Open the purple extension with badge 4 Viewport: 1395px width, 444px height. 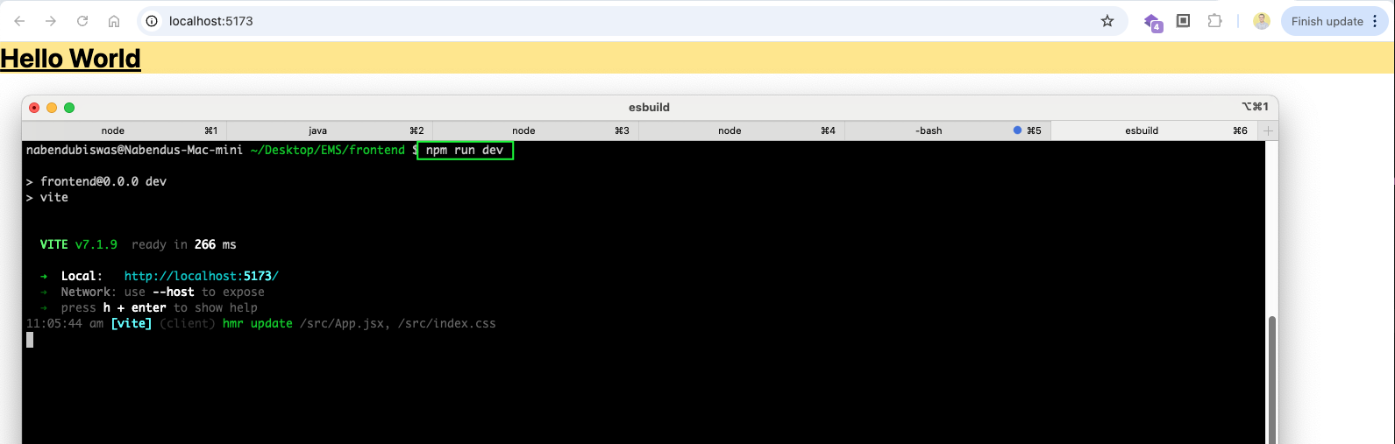click(1152, 22)
